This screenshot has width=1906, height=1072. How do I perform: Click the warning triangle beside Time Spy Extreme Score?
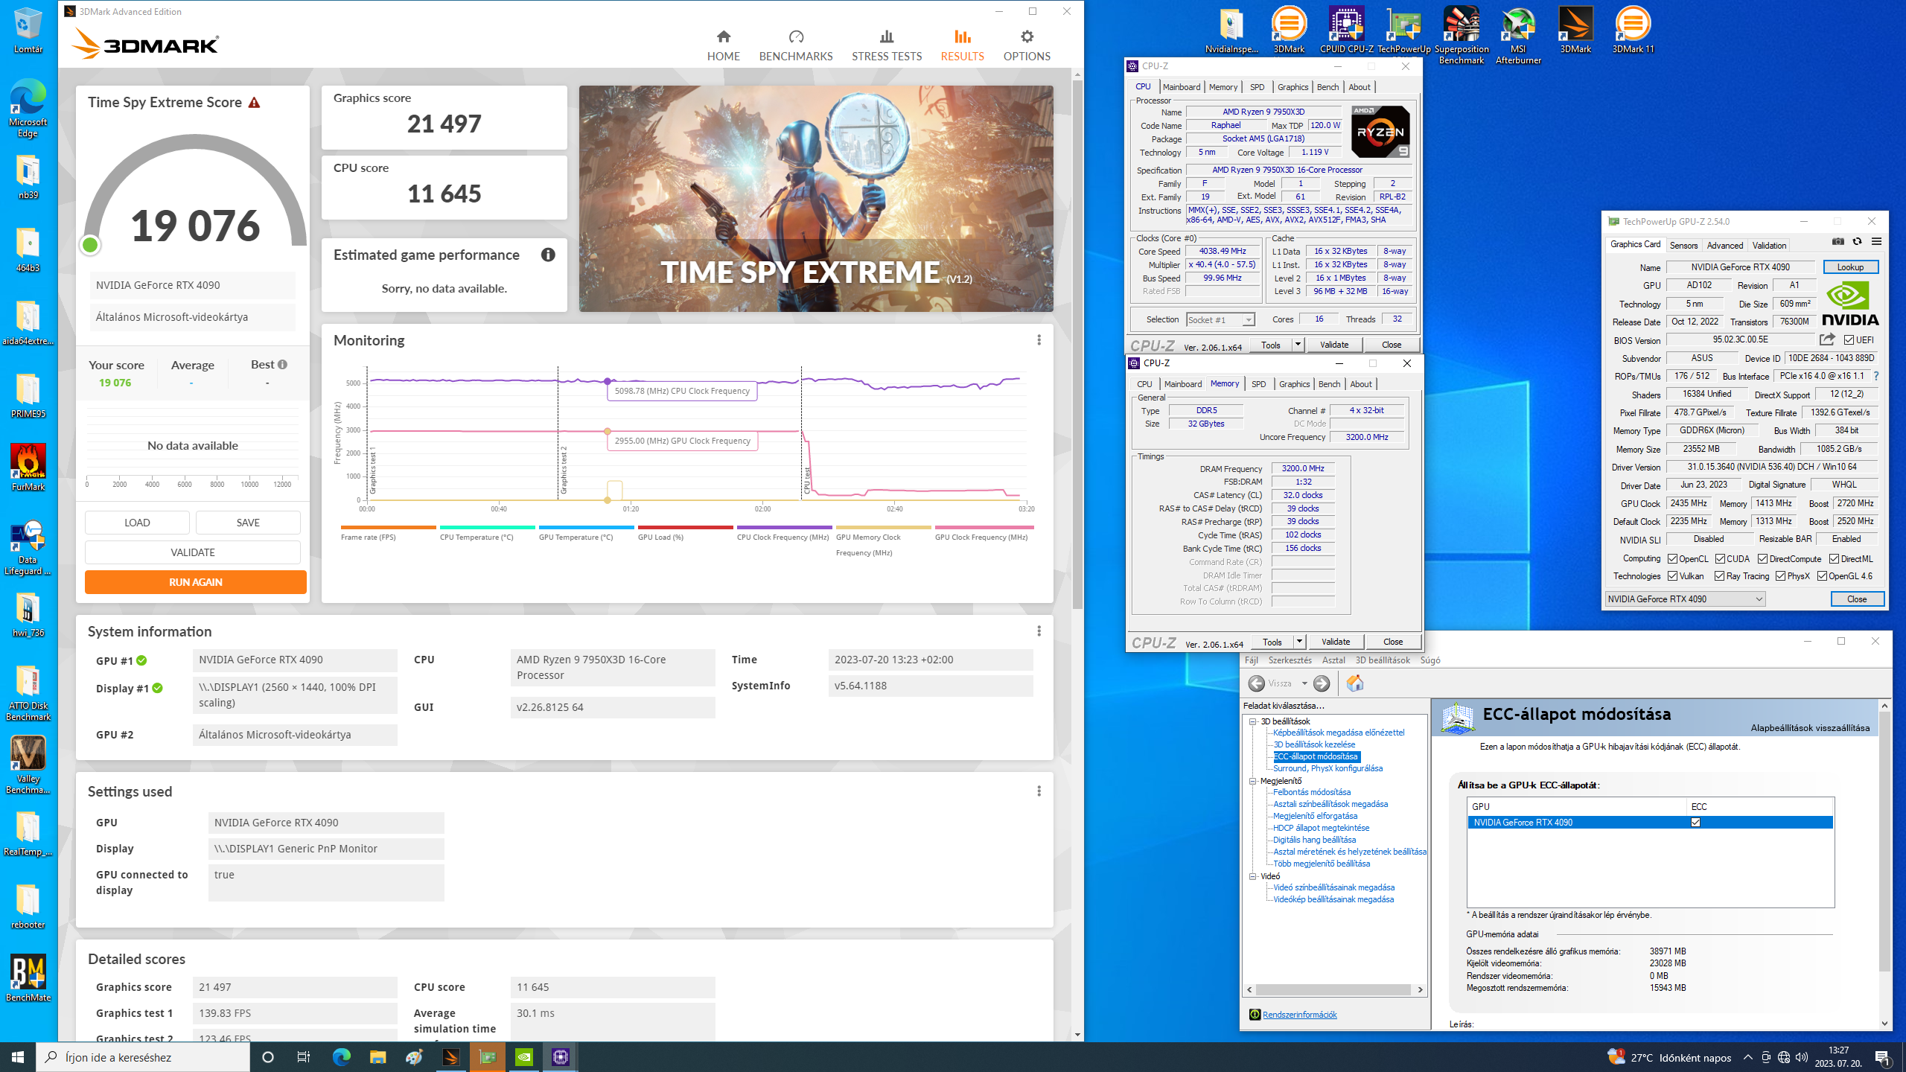[255, 102]
